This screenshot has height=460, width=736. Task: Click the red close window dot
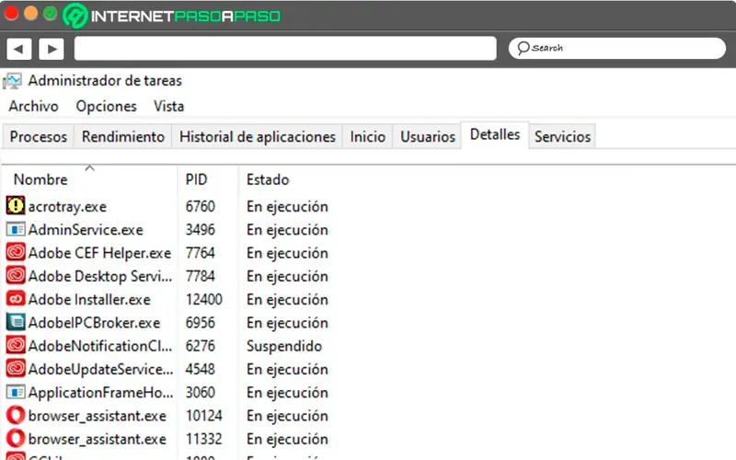(x=11, y=13)
